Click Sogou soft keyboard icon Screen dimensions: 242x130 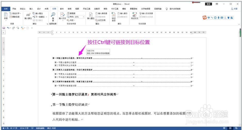click(222, 18)
